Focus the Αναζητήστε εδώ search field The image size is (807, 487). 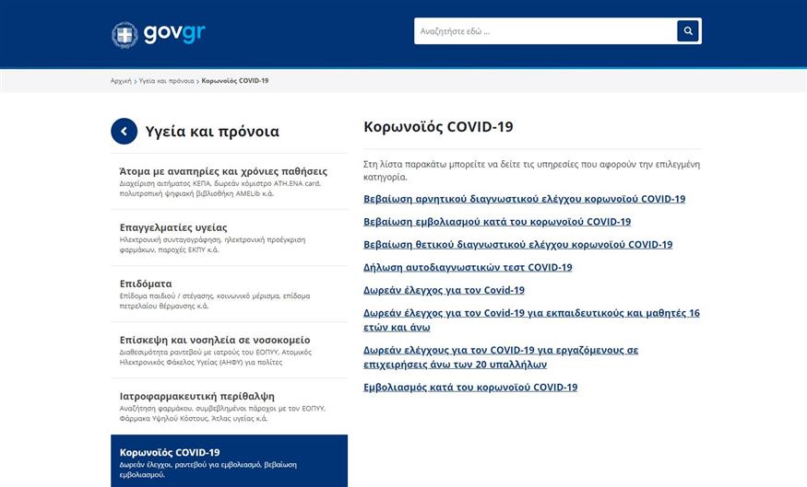pyautogui.click(x=544, y=31)
